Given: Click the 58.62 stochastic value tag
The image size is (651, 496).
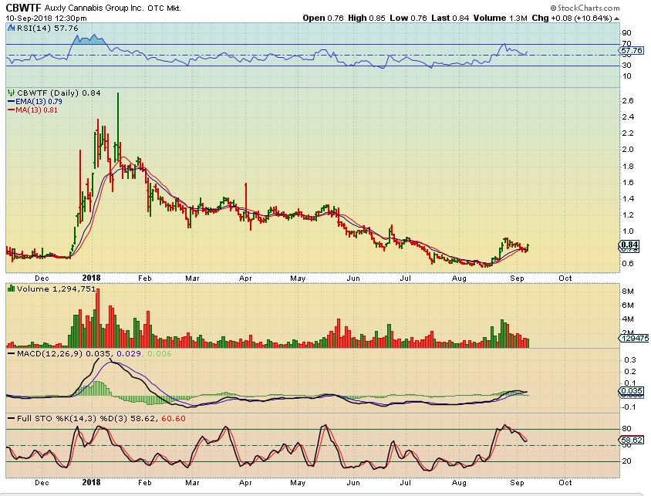Looking at the screenshot, I should point(631,440).
